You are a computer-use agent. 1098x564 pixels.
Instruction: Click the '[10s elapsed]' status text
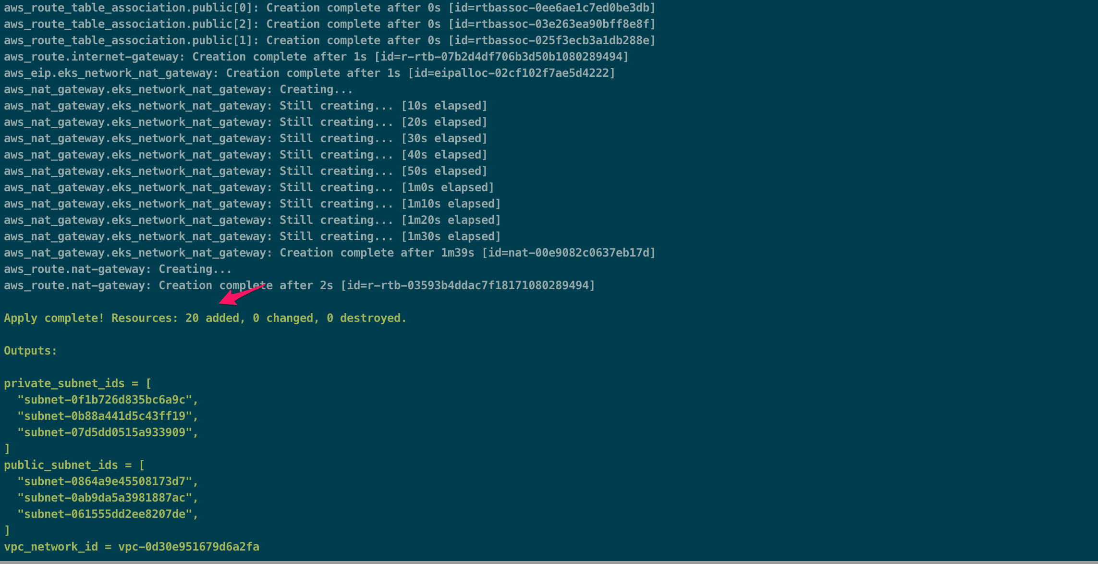point(444,106)
